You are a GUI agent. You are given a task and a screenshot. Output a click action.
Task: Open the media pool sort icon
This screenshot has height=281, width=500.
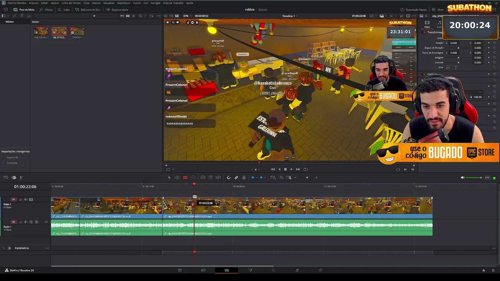tap(152, 16)
